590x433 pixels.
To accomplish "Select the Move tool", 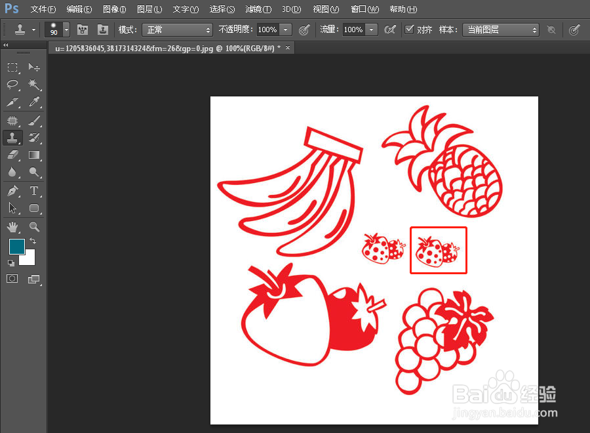I will click(x=34, y=68).
